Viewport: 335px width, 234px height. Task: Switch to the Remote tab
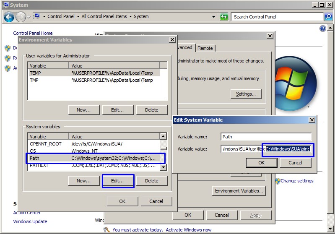(x=205, y=48)
